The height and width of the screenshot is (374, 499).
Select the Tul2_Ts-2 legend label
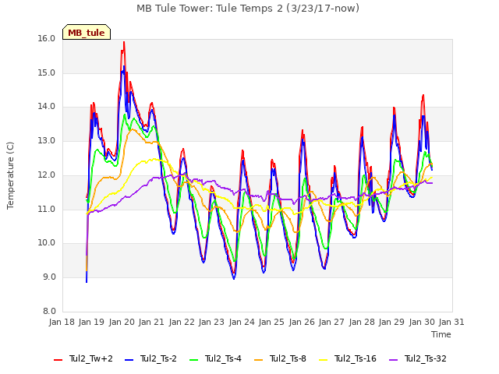coord(158,358)
